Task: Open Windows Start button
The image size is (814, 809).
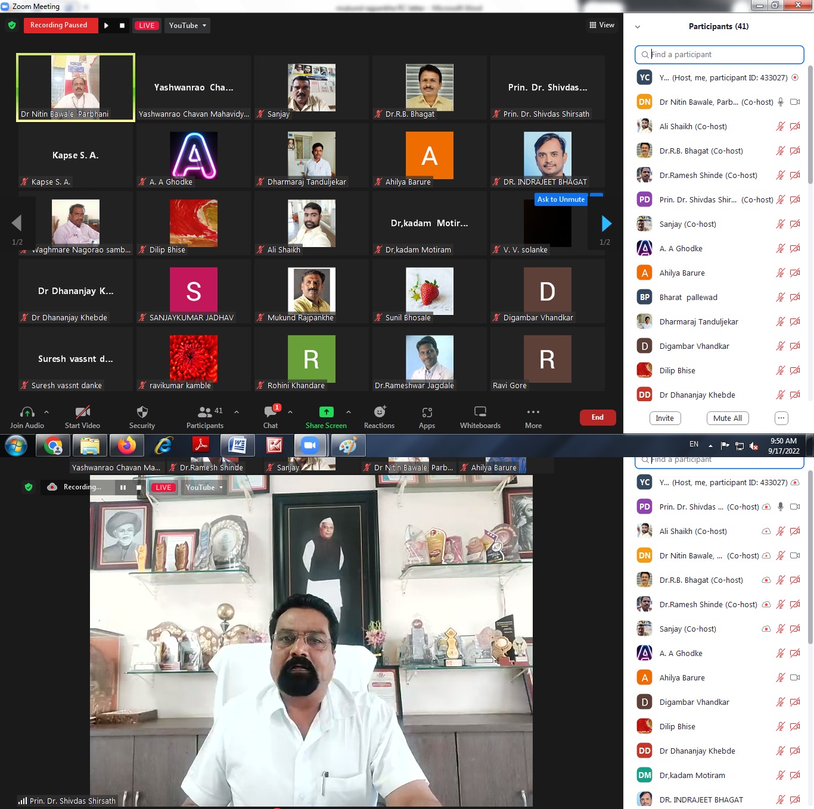Action: point(17,445)
